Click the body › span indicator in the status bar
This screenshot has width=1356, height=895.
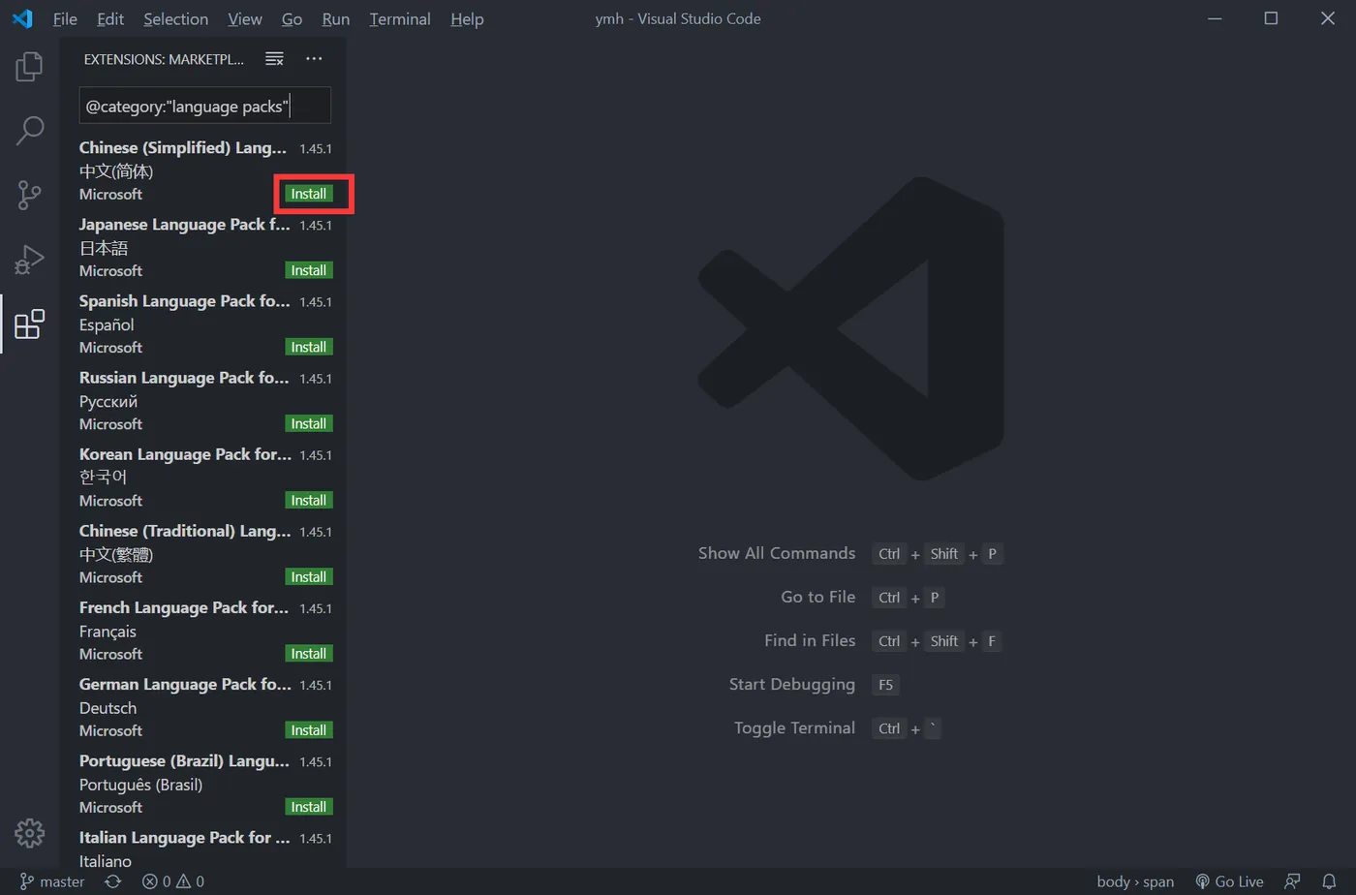click(1135, 881)
